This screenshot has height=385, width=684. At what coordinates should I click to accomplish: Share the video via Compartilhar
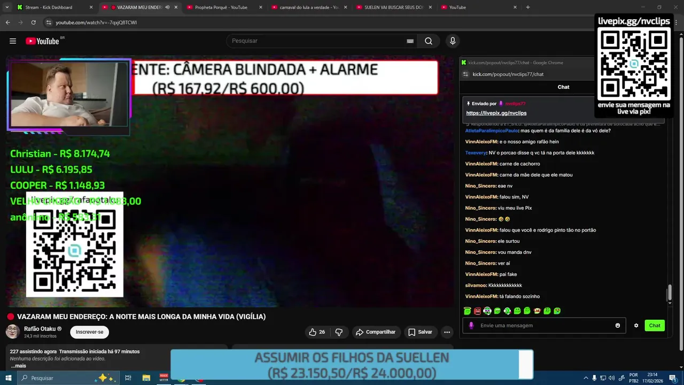click(x=376, y=332)
